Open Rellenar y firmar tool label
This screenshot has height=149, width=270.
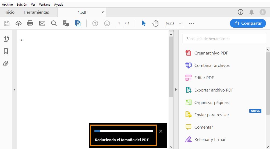tap(210, 140)
